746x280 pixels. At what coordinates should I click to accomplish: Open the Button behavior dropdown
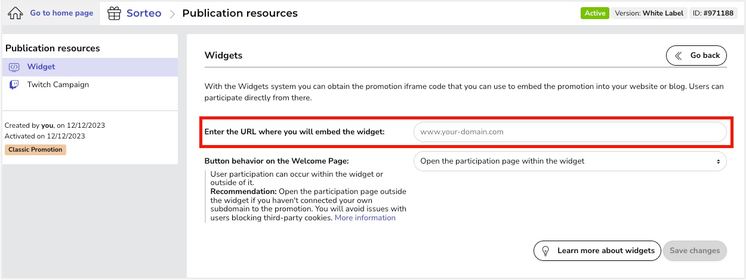click(x=569, y=161)
